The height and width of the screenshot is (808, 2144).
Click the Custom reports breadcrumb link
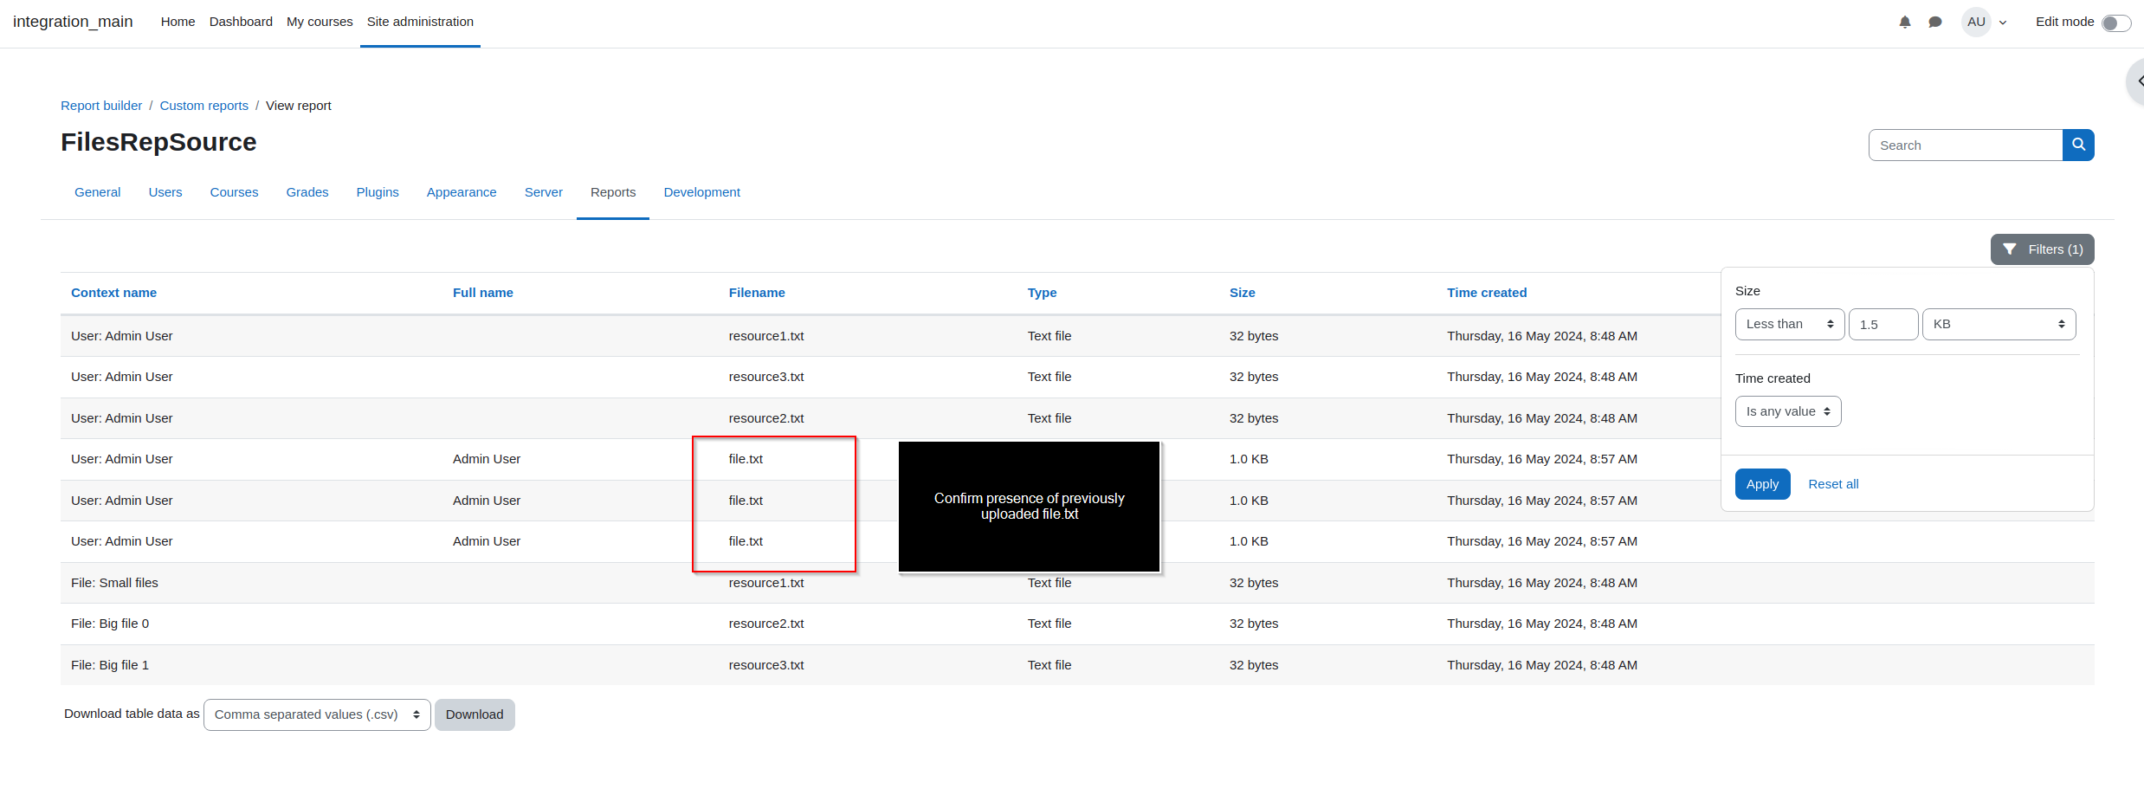point(204,106)
